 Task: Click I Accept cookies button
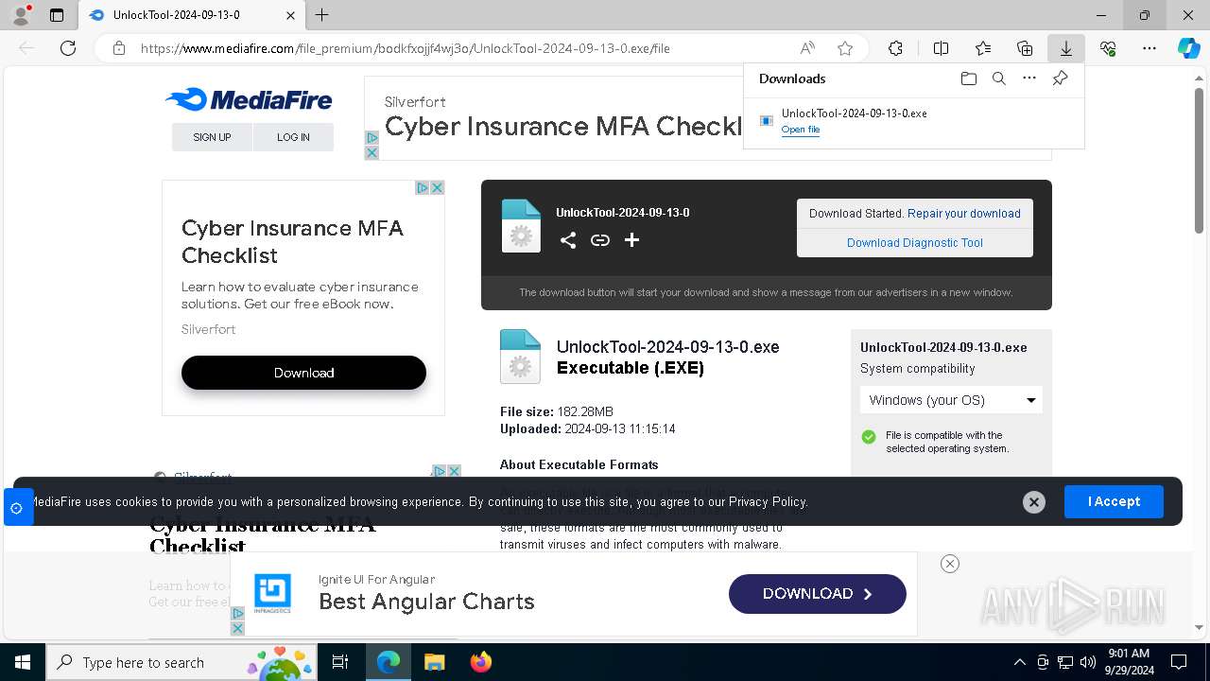(x=1114, y=501)
